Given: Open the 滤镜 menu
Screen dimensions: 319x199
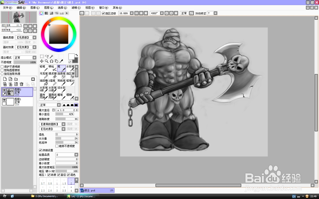Looking at the screenshot, I should click(76, 8).
